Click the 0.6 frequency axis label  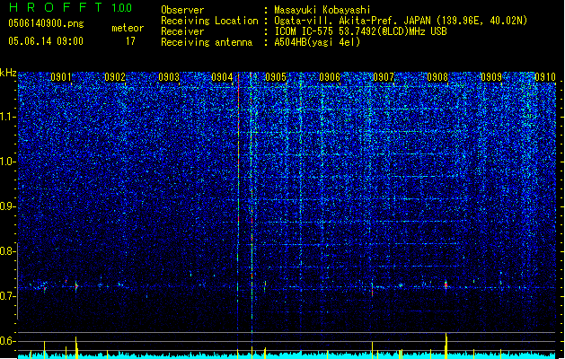coord(7,341)
